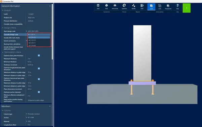This screenshot has height=127, width=202.
Task: Click the Distances to plate edges value
Action: click(36, 100)
